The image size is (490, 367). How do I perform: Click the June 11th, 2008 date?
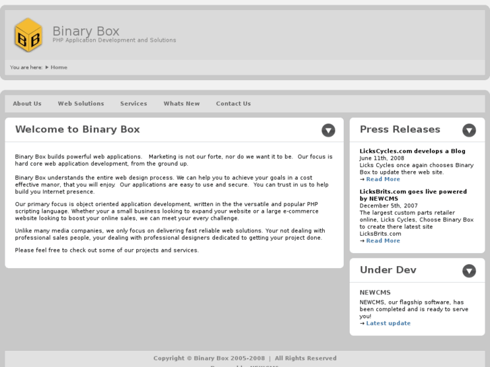(x=382, y=158)
